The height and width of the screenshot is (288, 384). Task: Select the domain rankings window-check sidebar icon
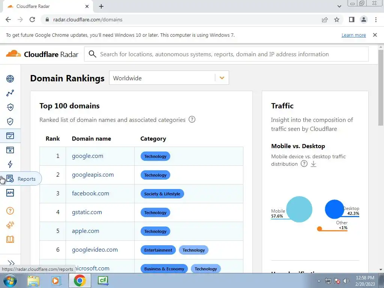pos(10,136)
